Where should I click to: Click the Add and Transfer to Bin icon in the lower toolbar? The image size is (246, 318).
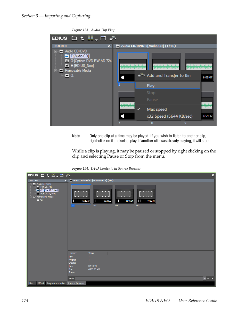point(68,176)
